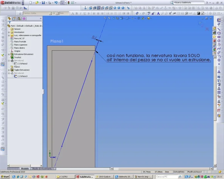Image resolution: width=224 pixels, height=179 pixels.
Task: Expand the Estrusione-Estrusione1 feature node
Action: click(9, 54)
